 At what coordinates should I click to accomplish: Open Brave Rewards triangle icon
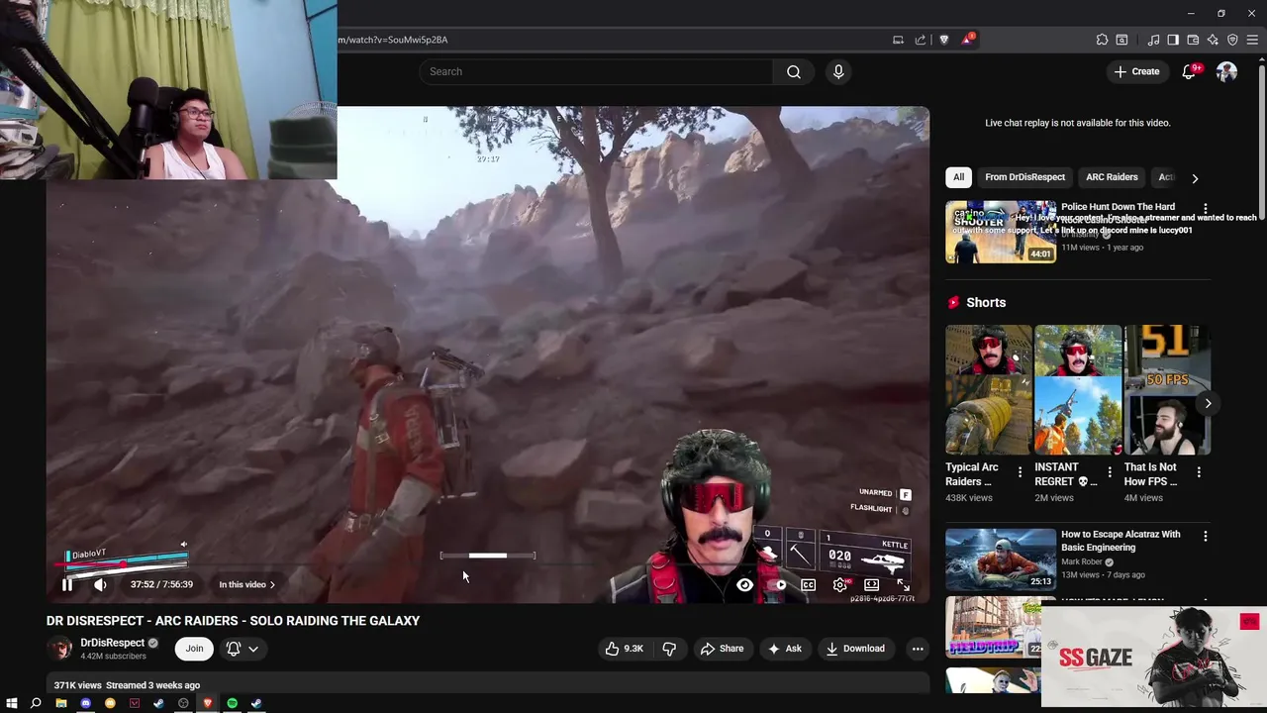[x=967, y=40]
